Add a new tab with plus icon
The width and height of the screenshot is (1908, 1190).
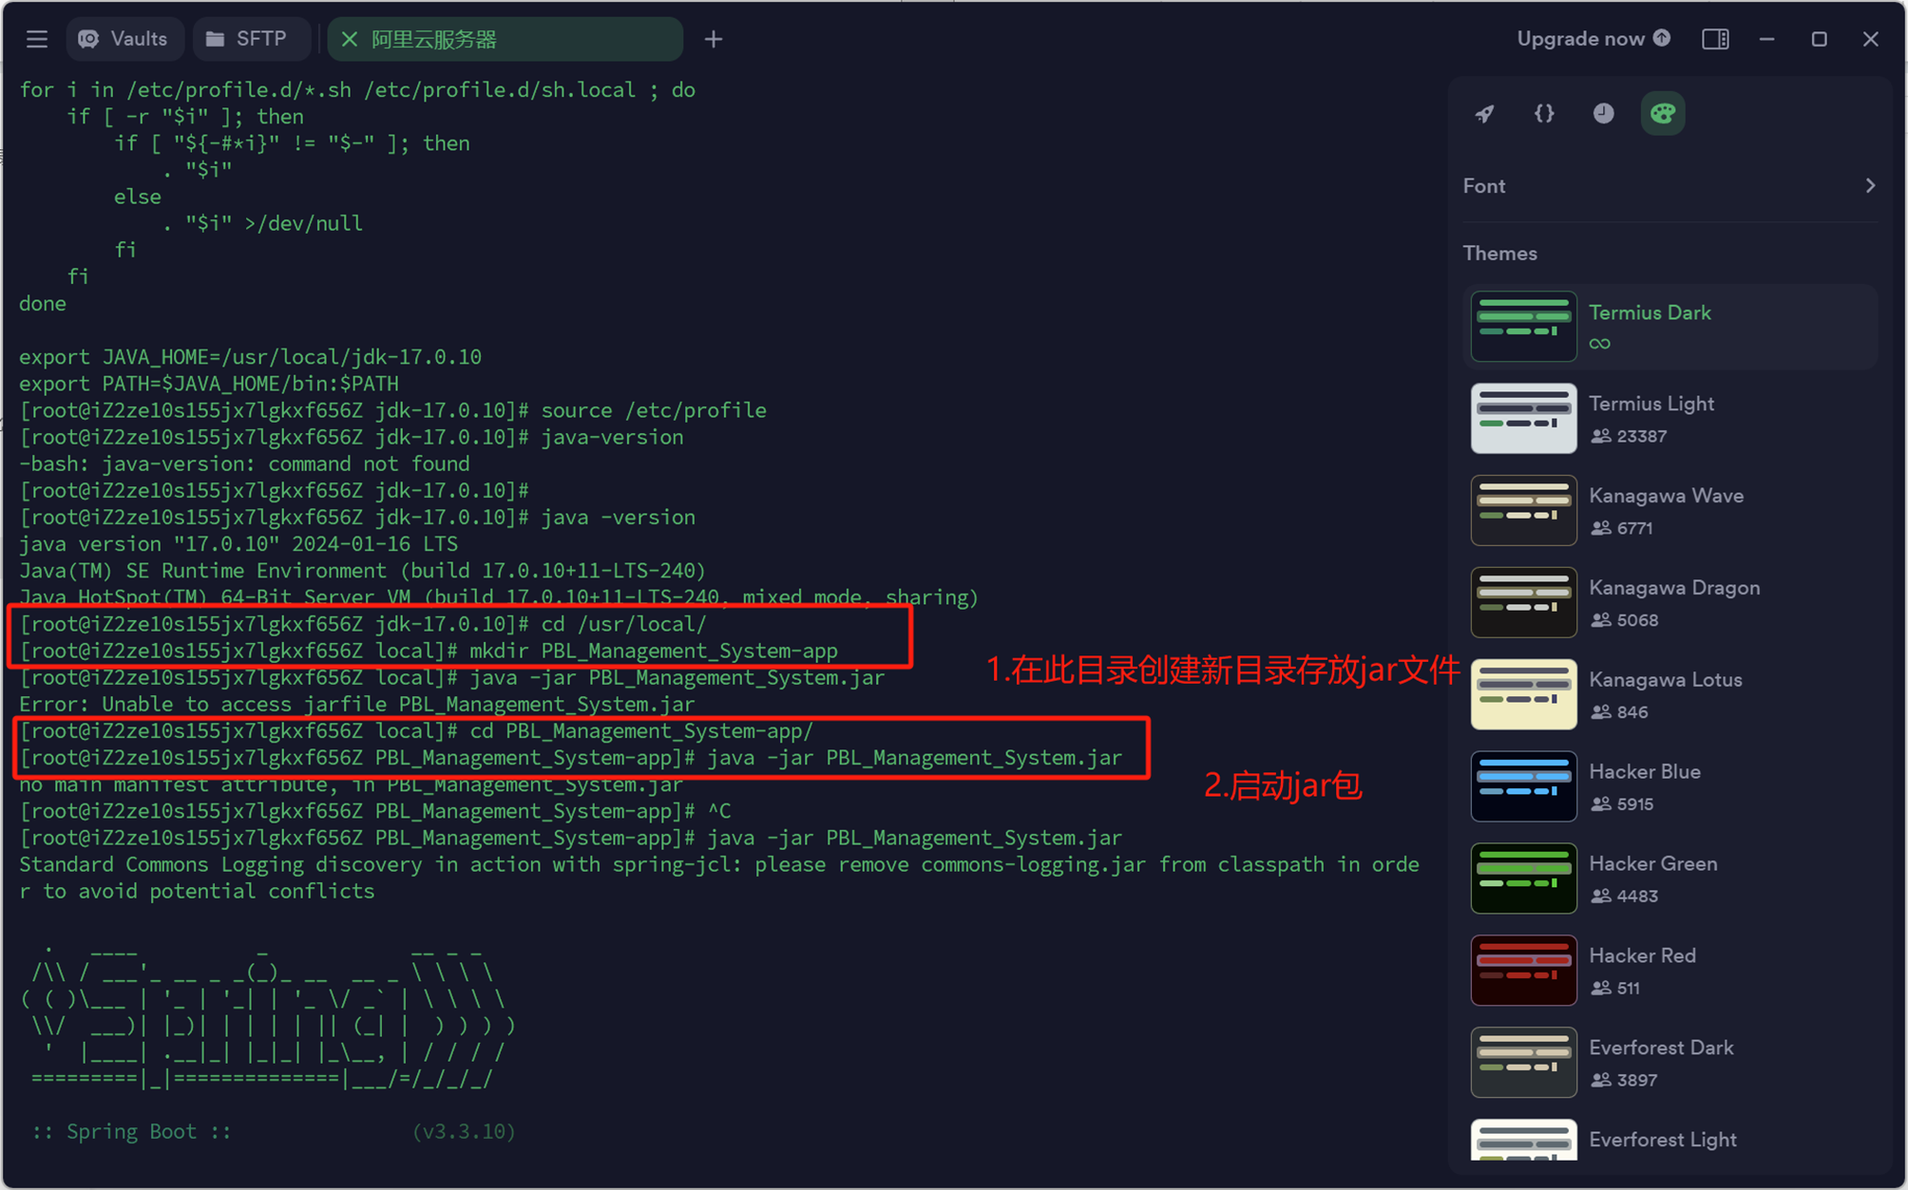coord(713,39)
